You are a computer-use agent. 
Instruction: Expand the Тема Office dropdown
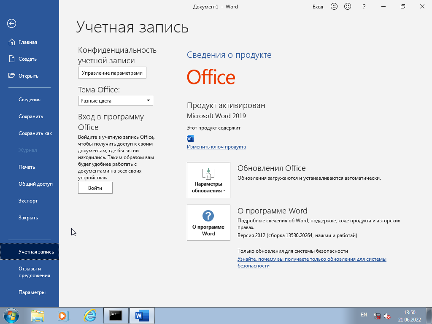[116, 100]
